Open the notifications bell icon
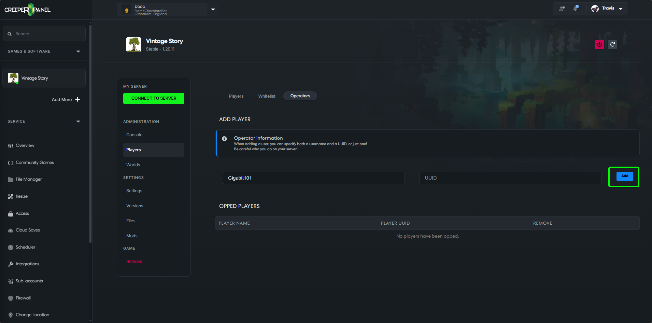This screenshot has height=323, width=652. pos(576,8)
